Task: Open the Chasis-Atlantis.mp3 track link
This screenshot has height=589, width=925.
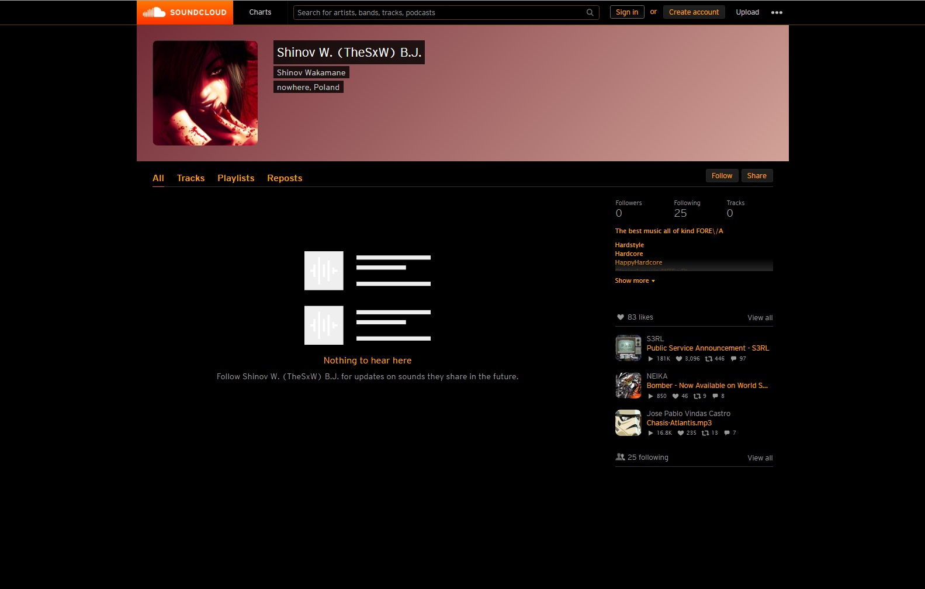Action: [679, 423]
